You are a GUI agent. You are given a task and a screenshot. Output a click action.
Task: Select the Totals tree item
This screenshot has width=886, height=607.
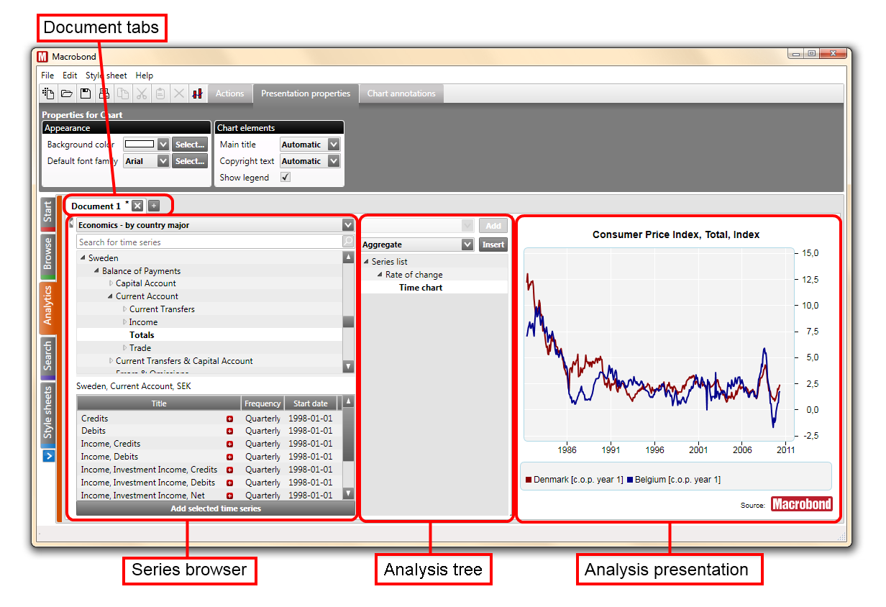[x=142, y=335]
